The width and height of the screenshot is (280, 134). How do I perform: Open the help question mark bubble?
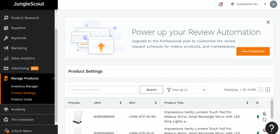272,128
